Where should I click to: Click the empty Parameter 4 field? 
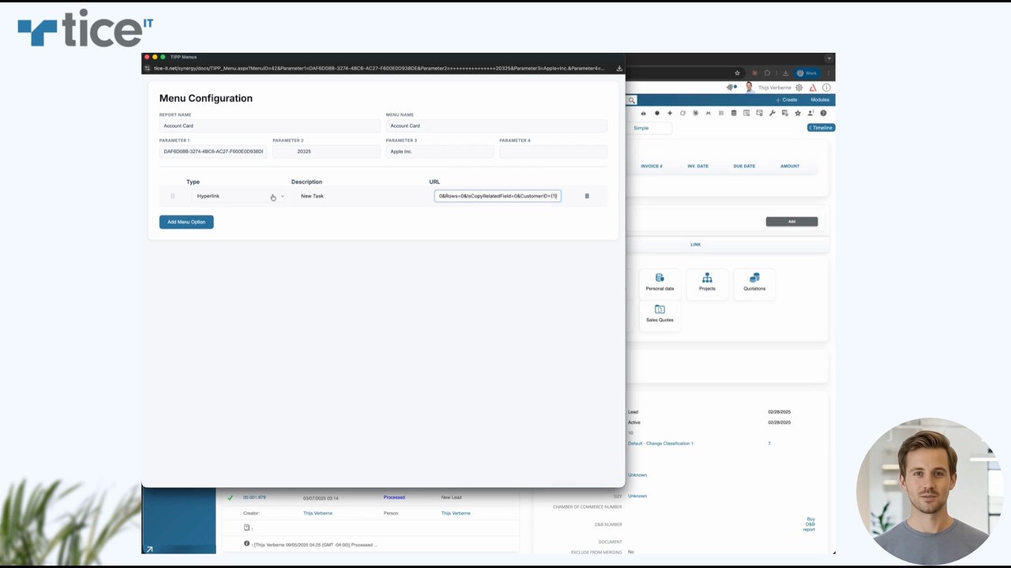(x=553, y=151)
